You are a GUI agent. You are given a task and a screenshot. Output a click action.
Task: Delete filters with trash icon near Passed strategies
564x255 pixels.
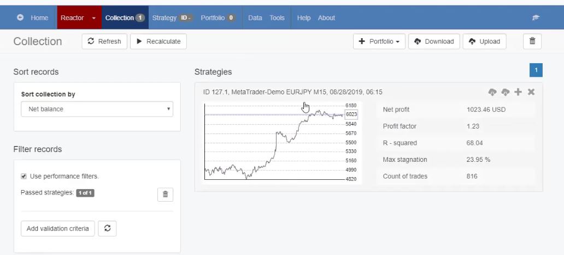pyautogui.click(x=165, y=194)
